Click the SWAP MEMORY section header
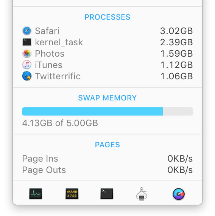 coord(107,98)
